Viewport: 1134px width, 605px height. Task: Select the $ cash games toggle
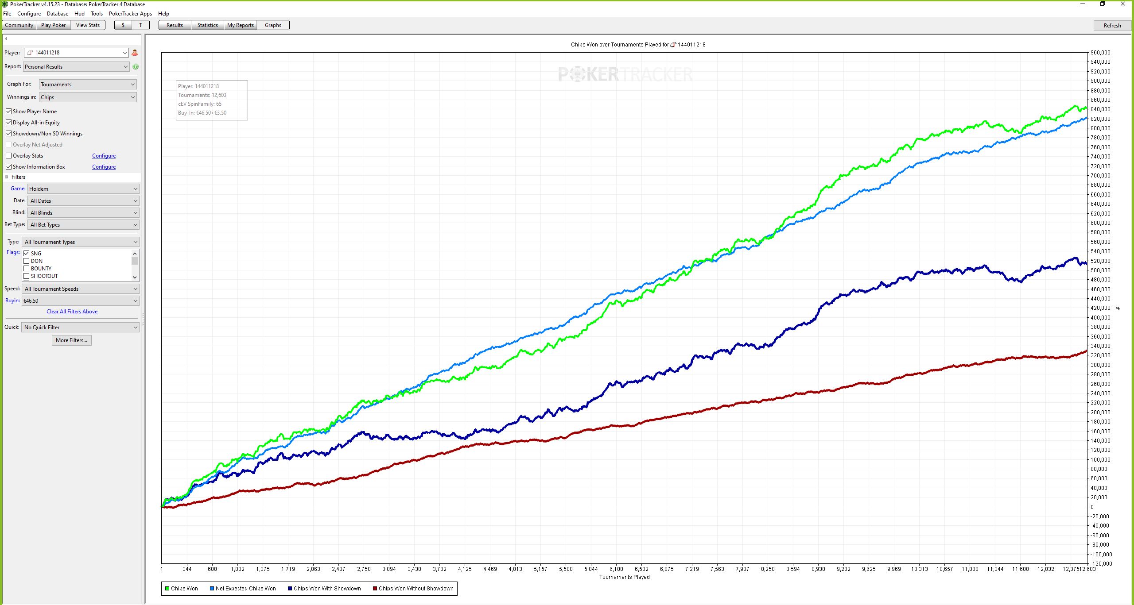coord(123,25)
